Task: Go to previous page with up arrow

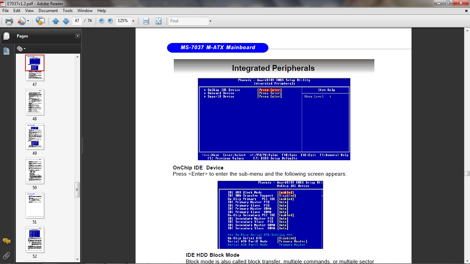Action: tap(56, 21)
